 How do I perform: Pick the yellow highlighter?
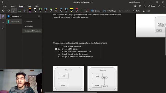pyautogui.click(x=72, y=10)
